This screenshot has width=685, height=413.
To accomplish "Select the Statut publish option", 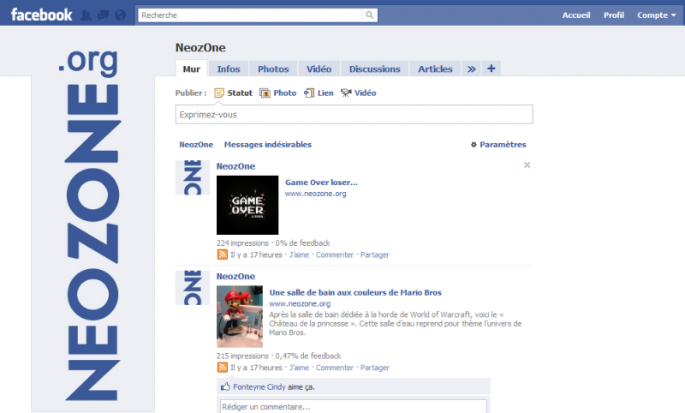I will click(x=219, y=93).
